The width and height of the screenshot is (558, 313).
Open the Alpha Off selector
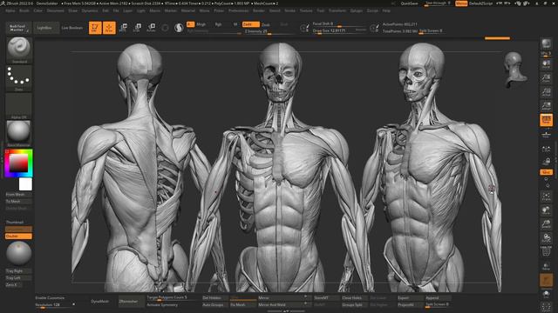point(19,106)
